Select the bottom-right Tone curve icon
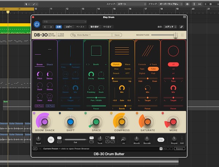This screenshot has height=167, width=219. click(113, 141)
